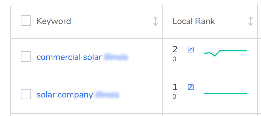Open external link icon next to rank 2

tap(191, 50)
